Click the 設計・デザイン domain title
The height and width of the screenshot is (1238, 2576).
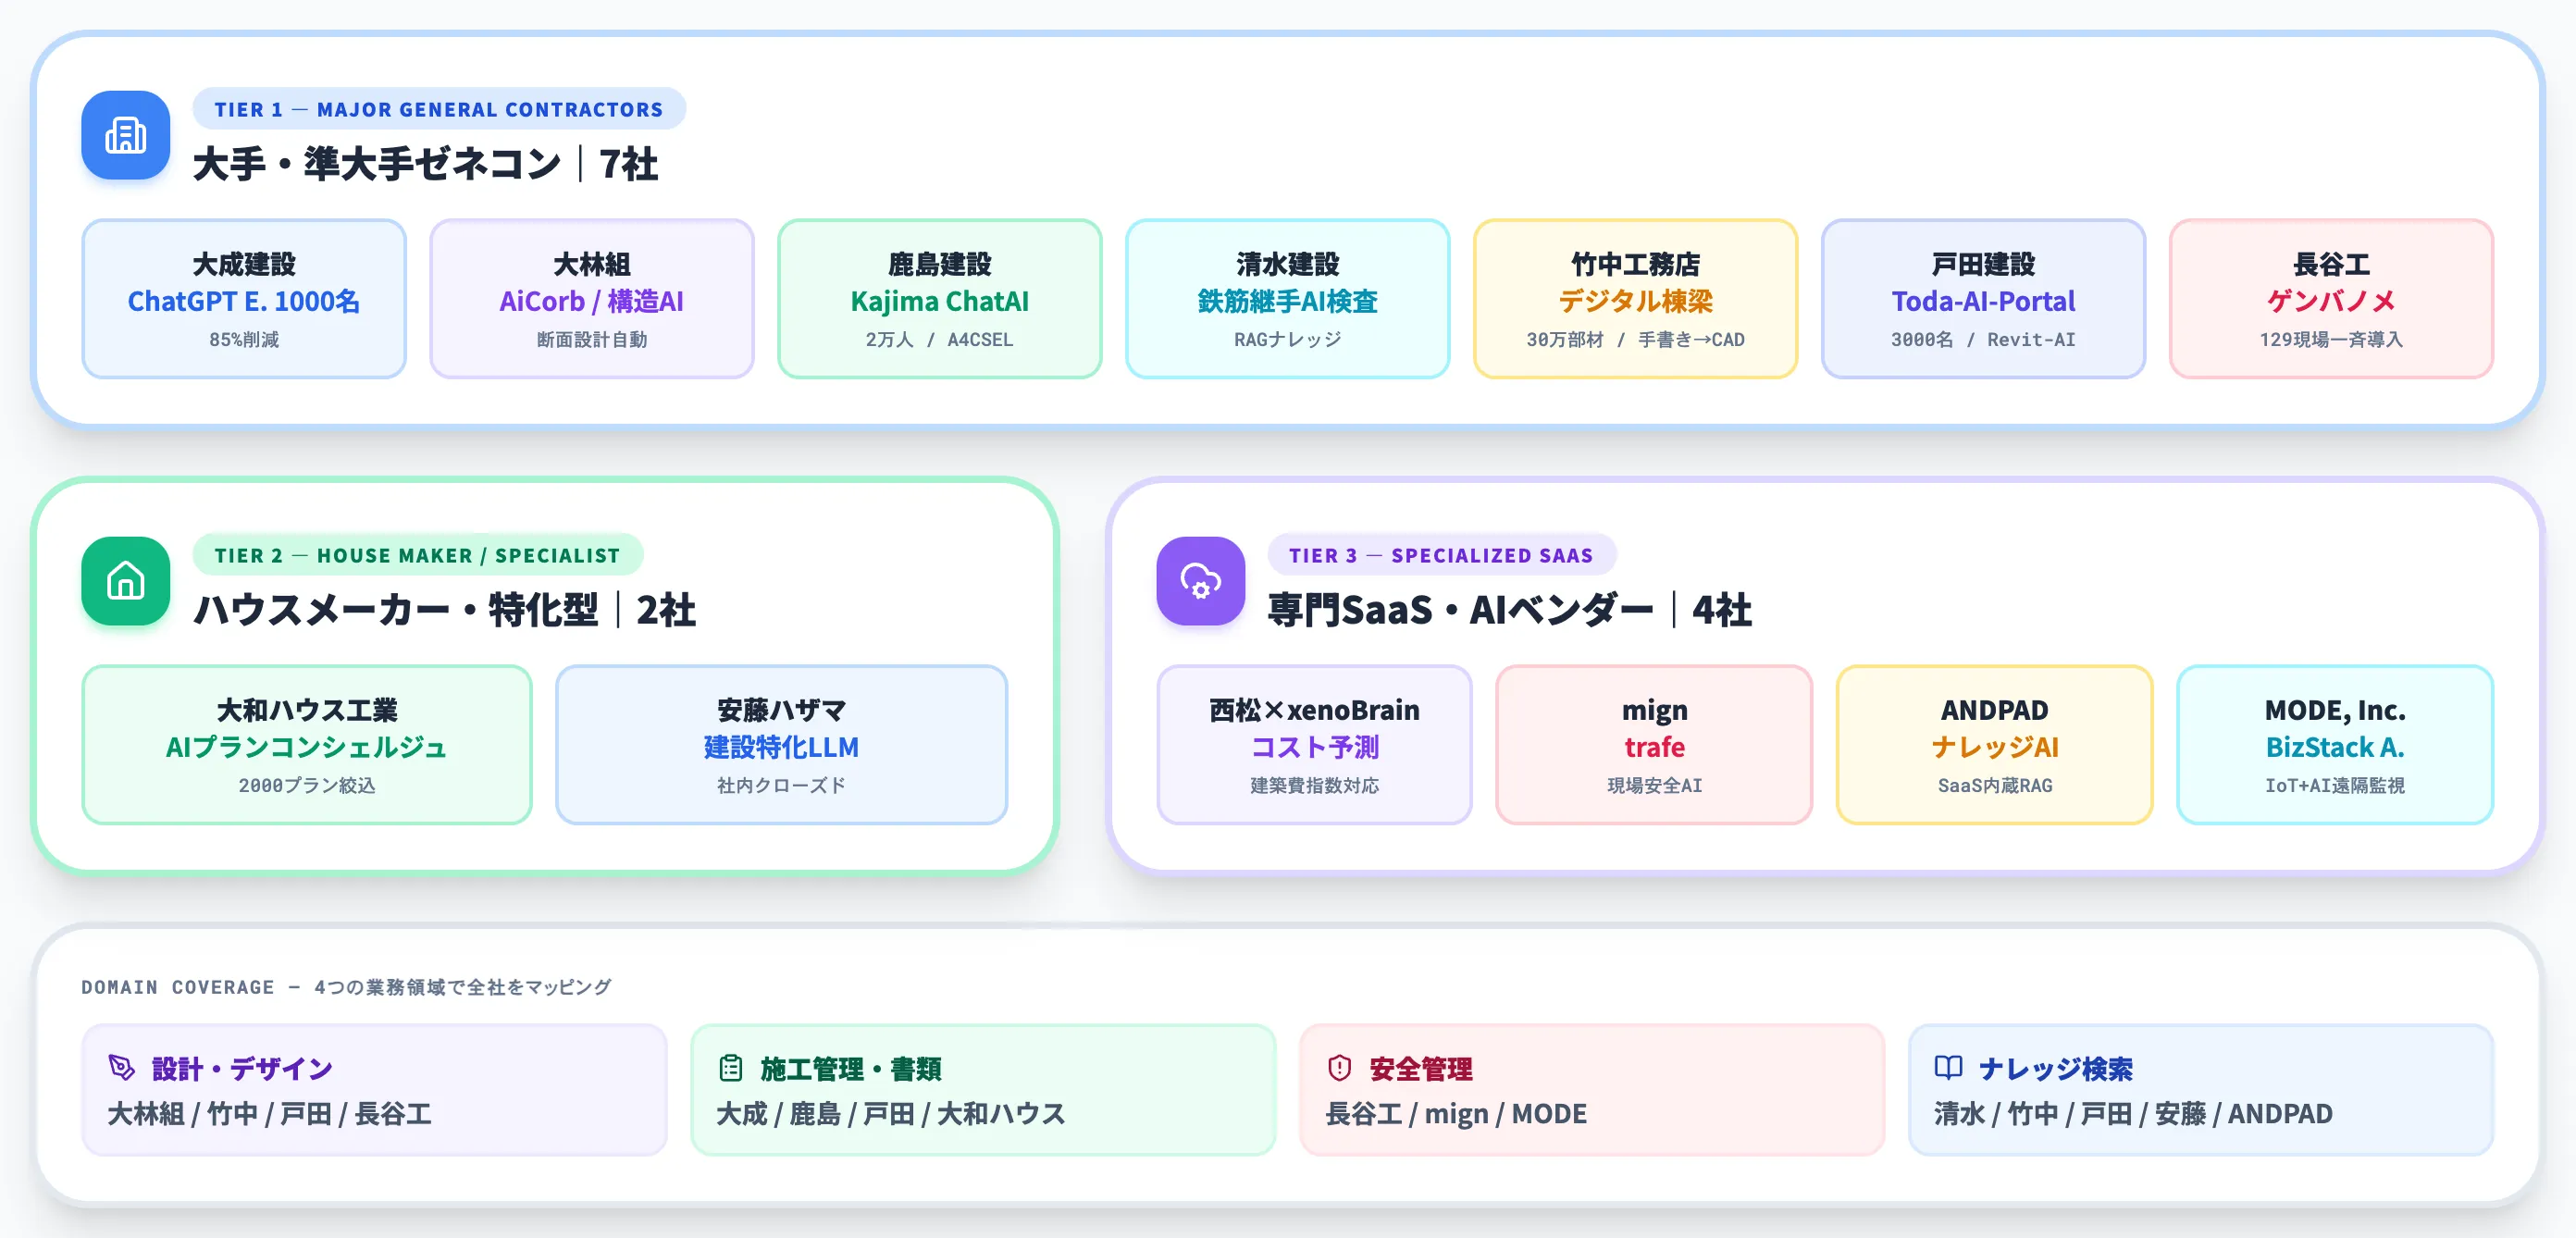[x=242, y=1069]
